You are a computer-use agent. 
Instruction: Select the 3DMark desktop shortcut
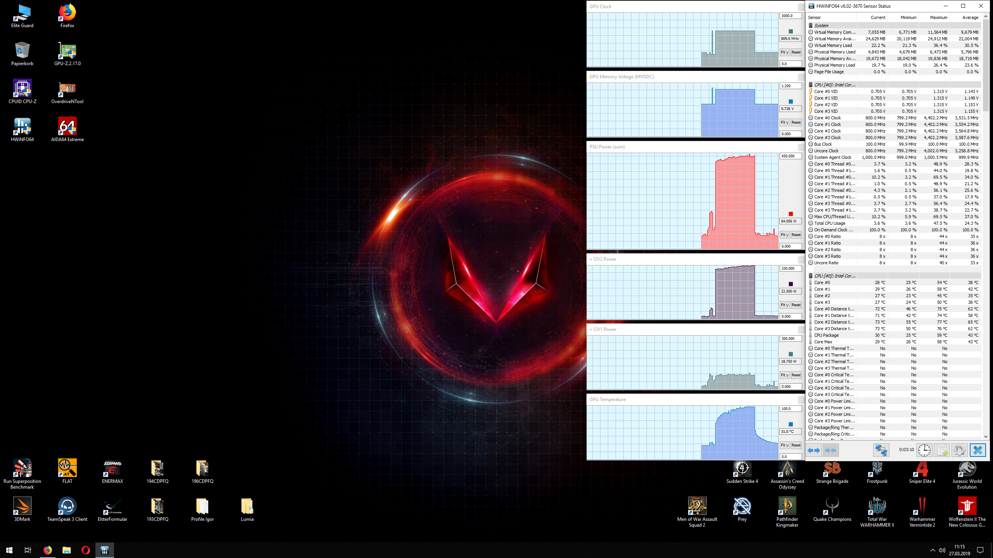coord(22,510)
